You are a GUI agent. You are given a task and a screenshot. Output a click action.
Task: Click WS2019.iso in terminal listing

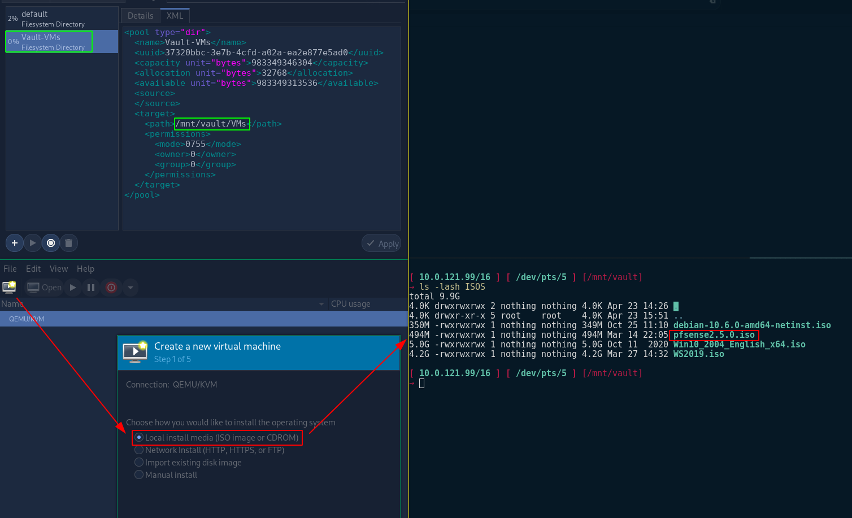(x=699, y=354)
